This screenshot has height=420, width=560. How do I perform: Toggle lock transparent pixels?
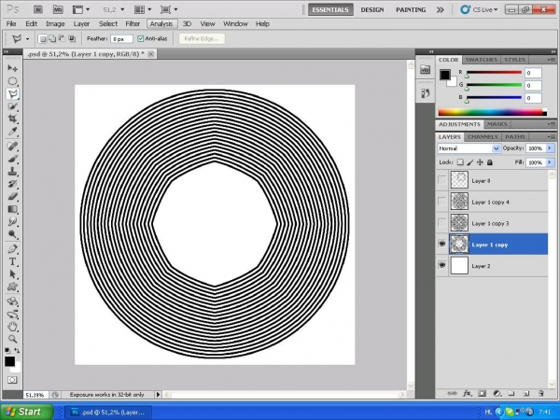click(x=460, y=162)
